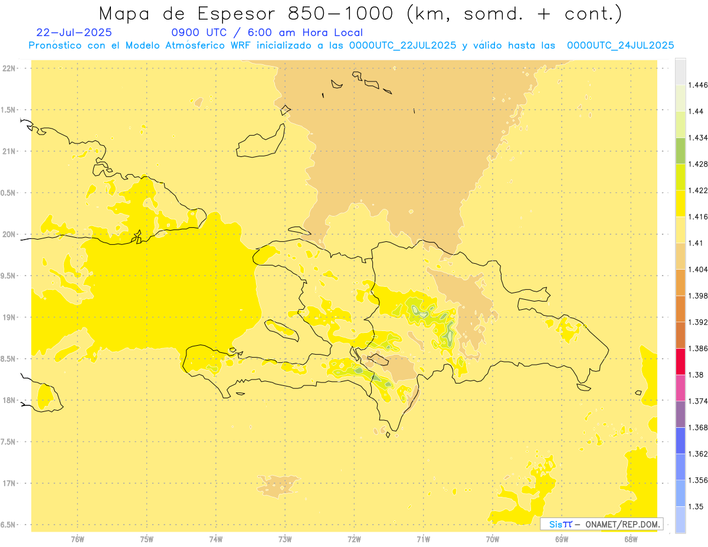Pick the bright yellow swatch between 1.416 and 1.422

(x=680, y=204)
